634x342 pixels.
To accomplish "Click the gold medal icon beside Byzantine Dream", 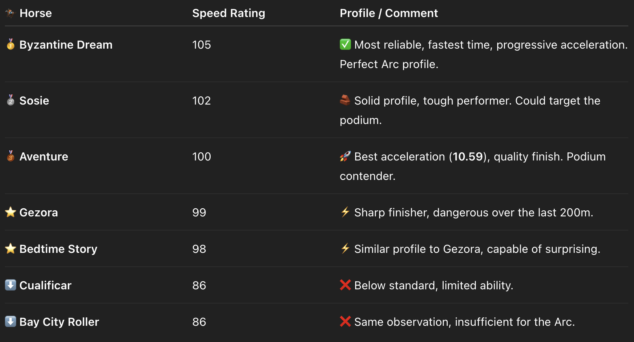I will (x=11, y=44).
